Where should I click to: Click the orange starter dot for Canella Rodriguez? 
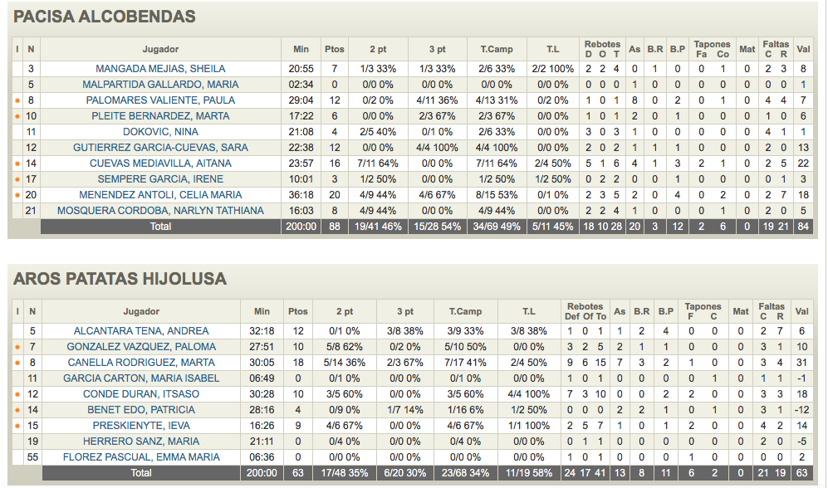coord(17,363)
